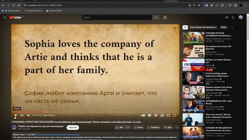Switch to the miniplayer
The height and width of the screenshot is (140, 249).
click(162, 115)
